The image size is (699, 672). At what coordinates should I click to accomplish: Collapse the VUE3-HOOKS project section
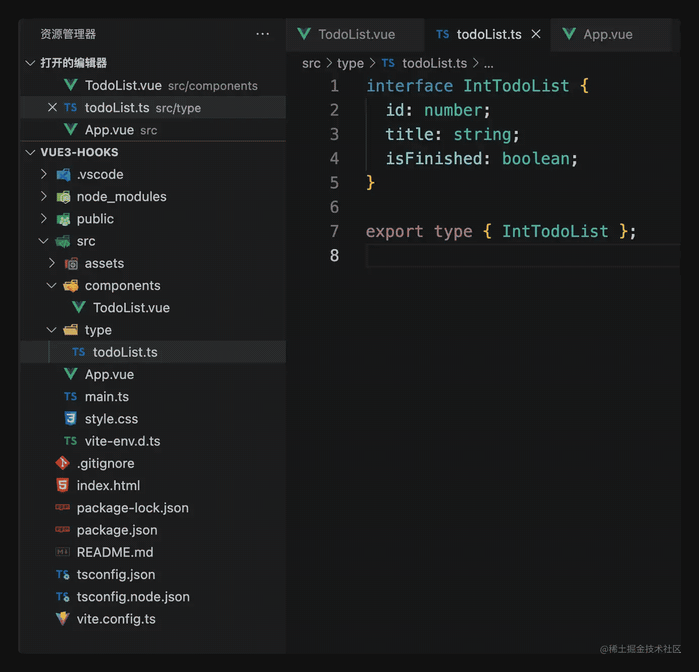click(30, 152)
